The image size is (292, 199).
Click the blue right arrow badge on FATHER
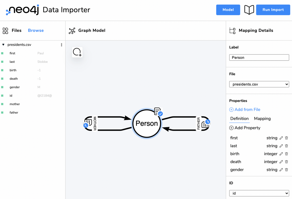208,122
